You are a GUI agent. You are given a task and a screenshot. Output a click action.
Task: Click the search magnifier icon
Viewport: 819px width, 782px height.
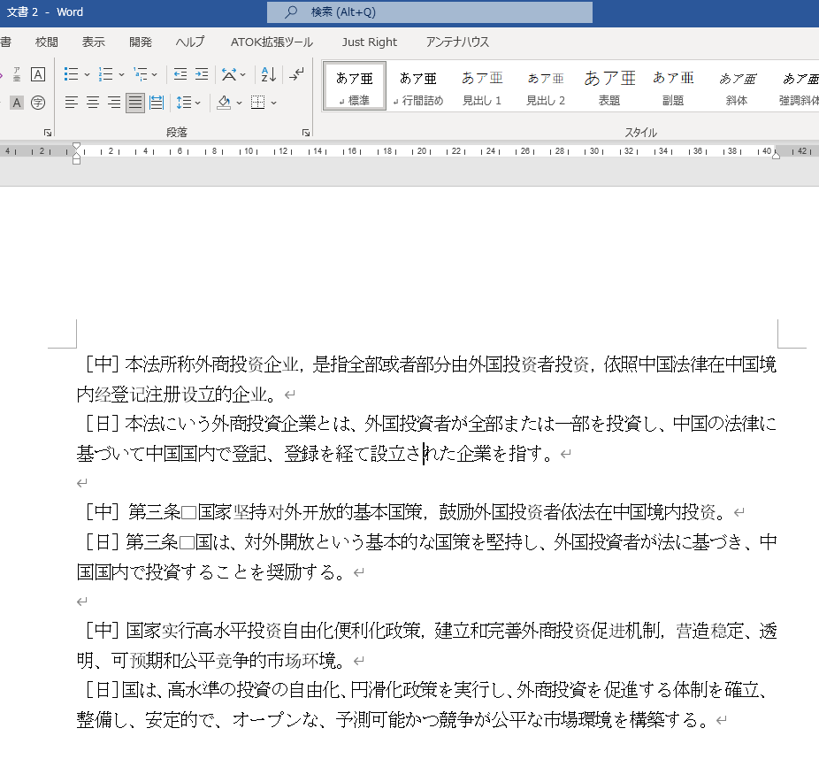(x=290, y=12)
